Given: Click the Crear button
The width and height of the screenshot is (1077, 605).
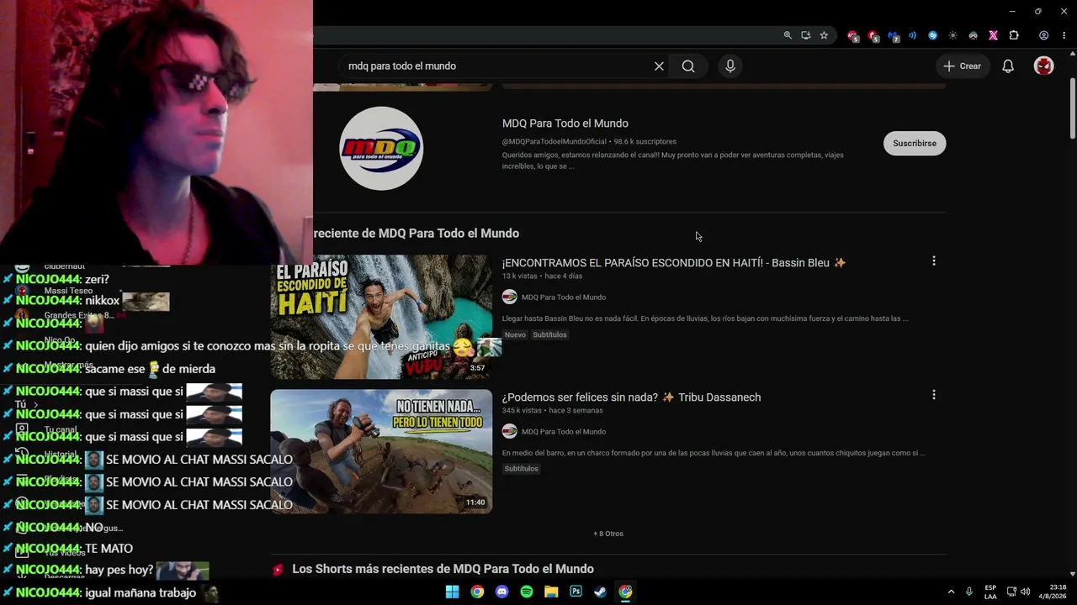Looking at the screenshot, I should [x=963, y=66].
